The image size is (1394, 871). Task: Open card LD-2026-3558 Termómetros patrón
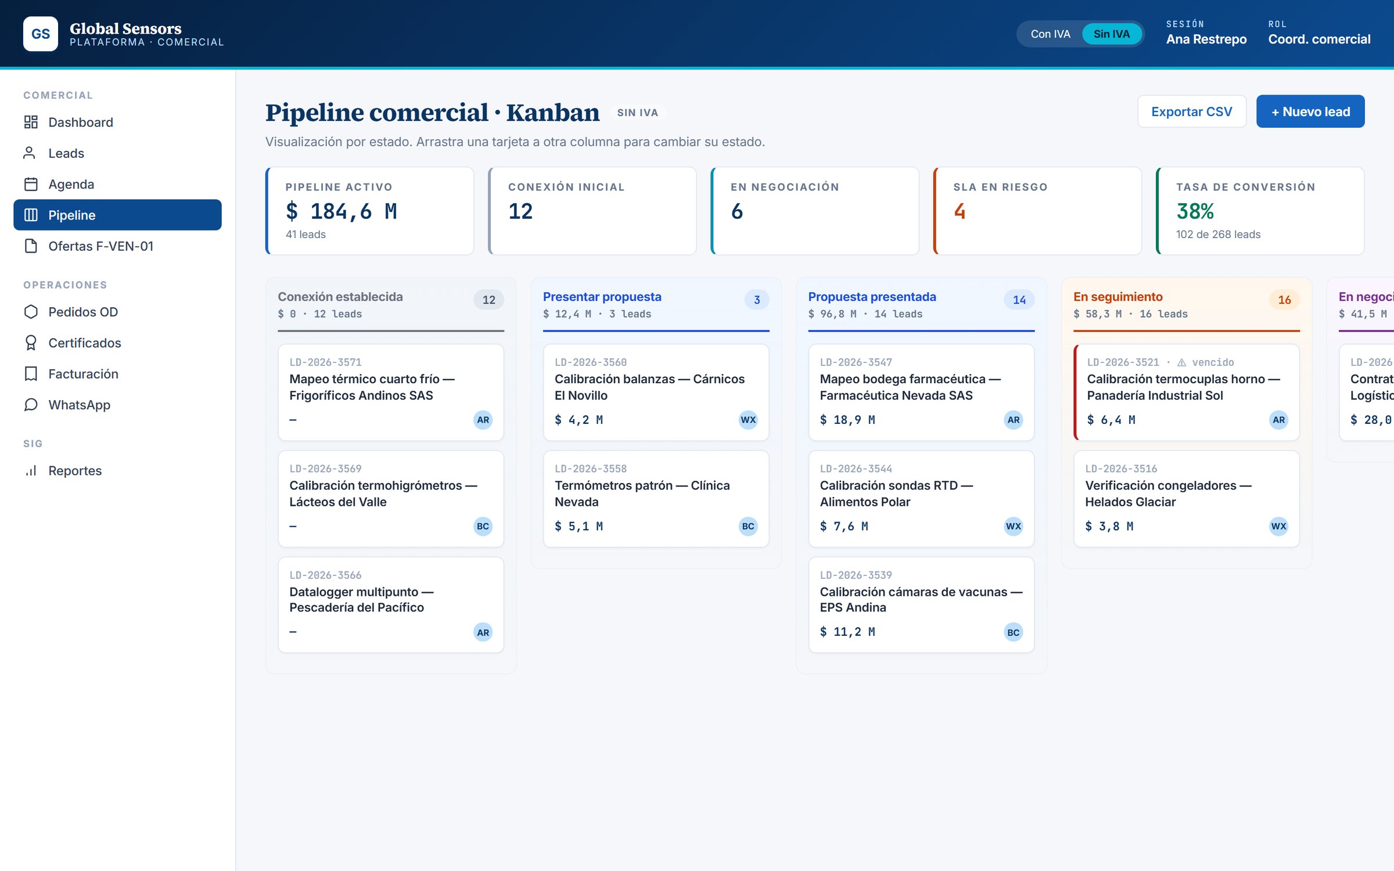coord(656,499)
